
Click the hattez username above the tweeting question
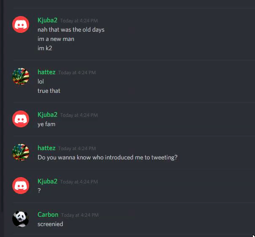click(x=46, y=148)
